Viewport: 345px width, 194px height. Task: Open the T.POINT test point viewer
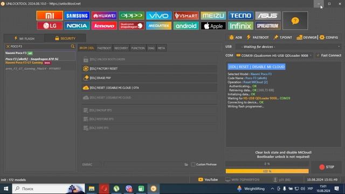282,37
